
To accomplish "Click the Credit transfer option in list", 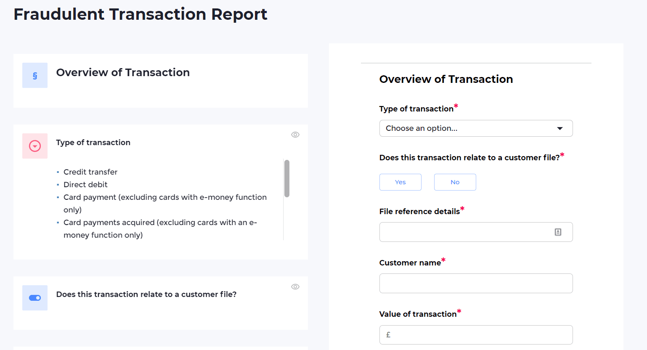I will coord(90,172).
